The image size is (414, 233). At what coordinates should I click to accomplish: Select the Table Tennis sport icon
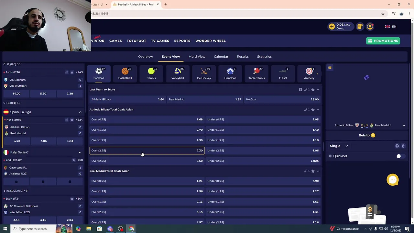point(256,73)
